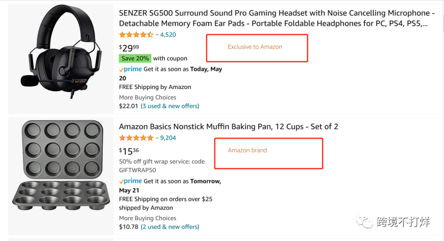Screen dimensions: 444x241
Task: View the 9,204 reviews for the muffin pan
Action: pyautogui.click(x=168, y=138)
